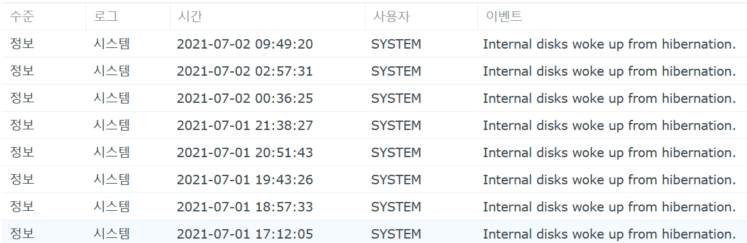Select the timestamp 2021-07-02 00:36:25
The height and width of the screenshot is (243, 747).
tap(245, 98)
